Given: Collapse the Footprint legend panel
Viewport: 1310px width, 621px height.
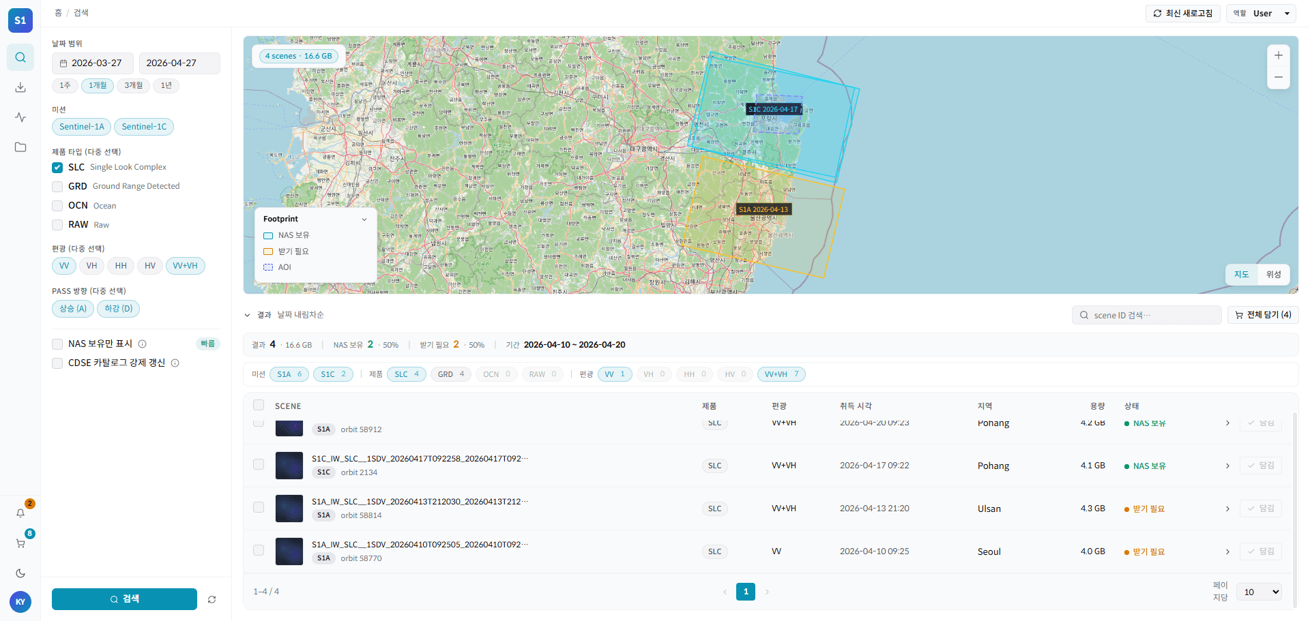Looking at the screenshot, I should [364, 219].
